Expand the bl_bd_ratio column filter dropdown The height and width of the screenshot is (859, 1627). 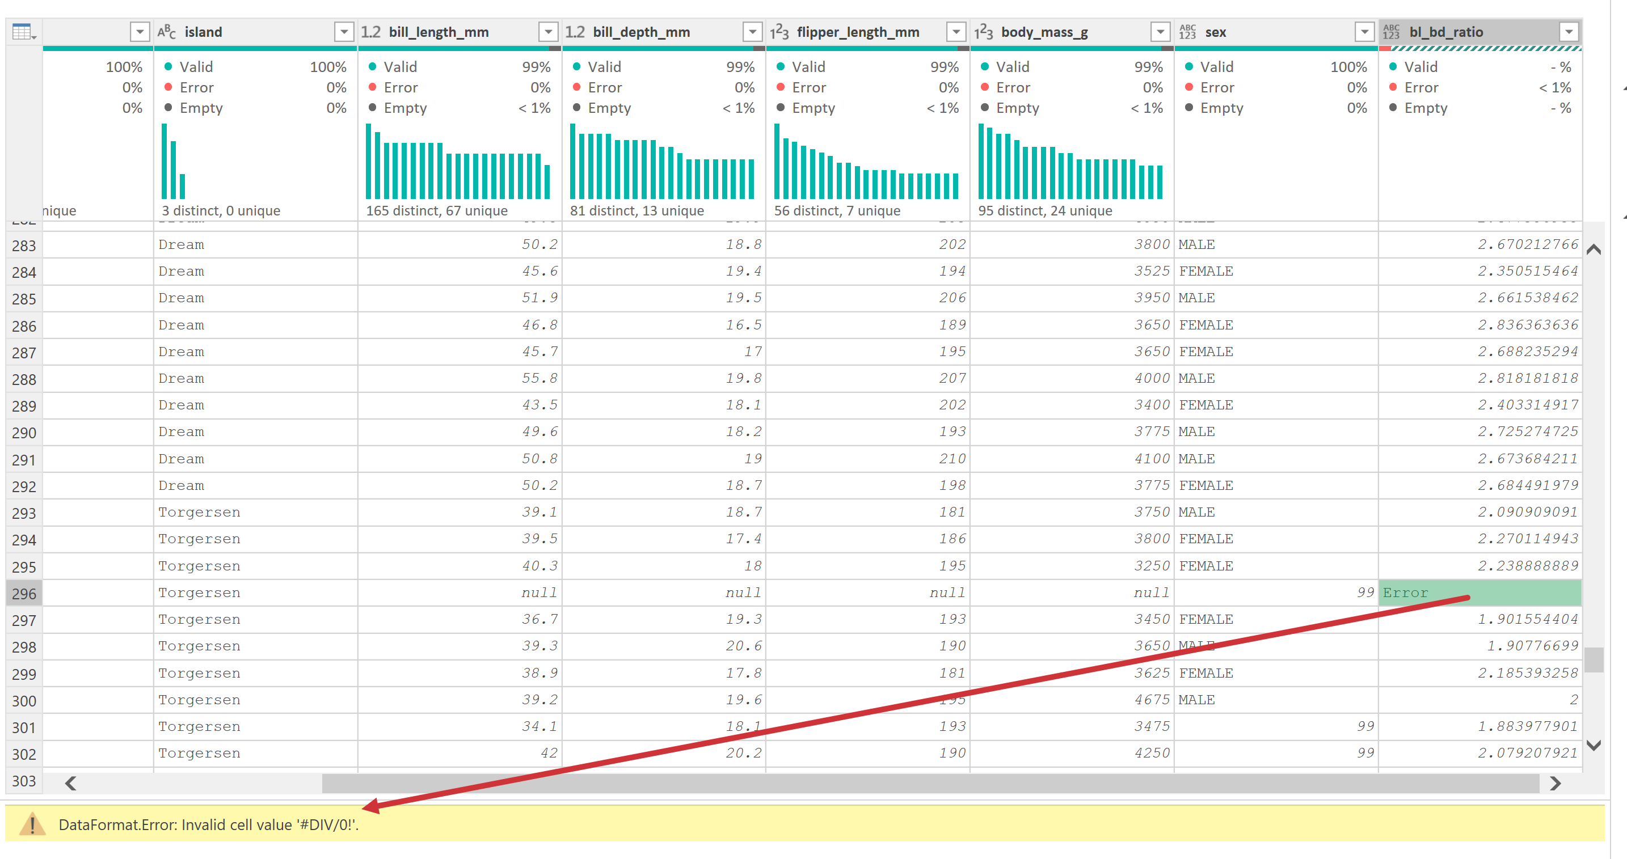point(1568,32)
